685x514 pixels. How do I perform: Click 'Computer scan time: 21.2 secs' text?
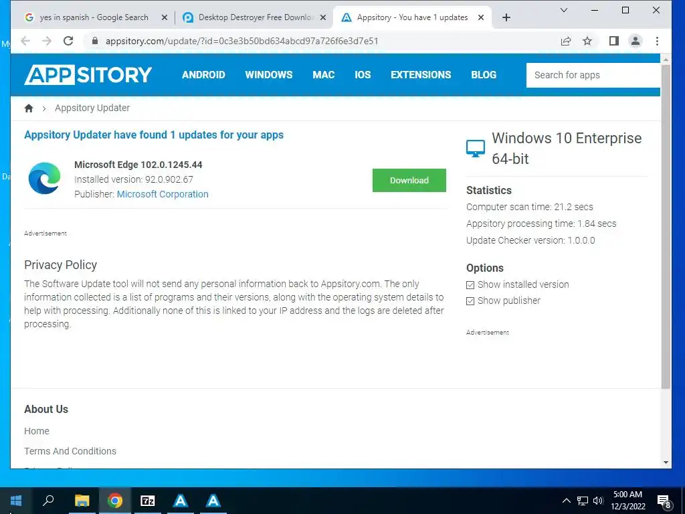coord(530,207)
